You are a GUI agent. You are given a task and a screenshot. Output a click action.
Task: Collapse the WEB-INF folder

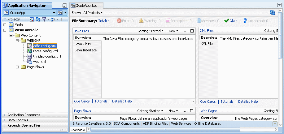click(17, 41)
